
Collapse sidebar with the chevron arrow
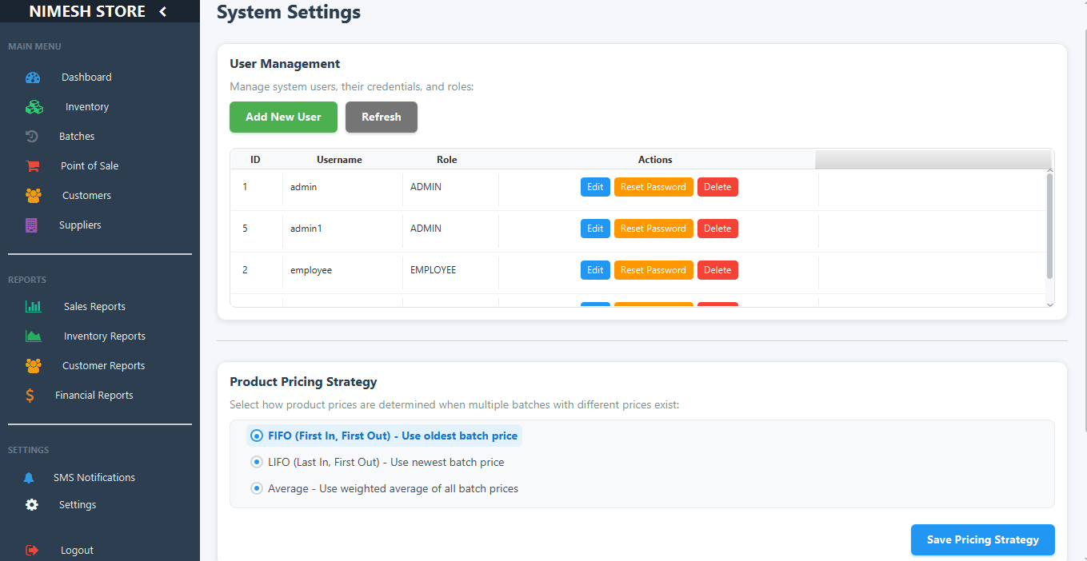(x=163, y=11)
